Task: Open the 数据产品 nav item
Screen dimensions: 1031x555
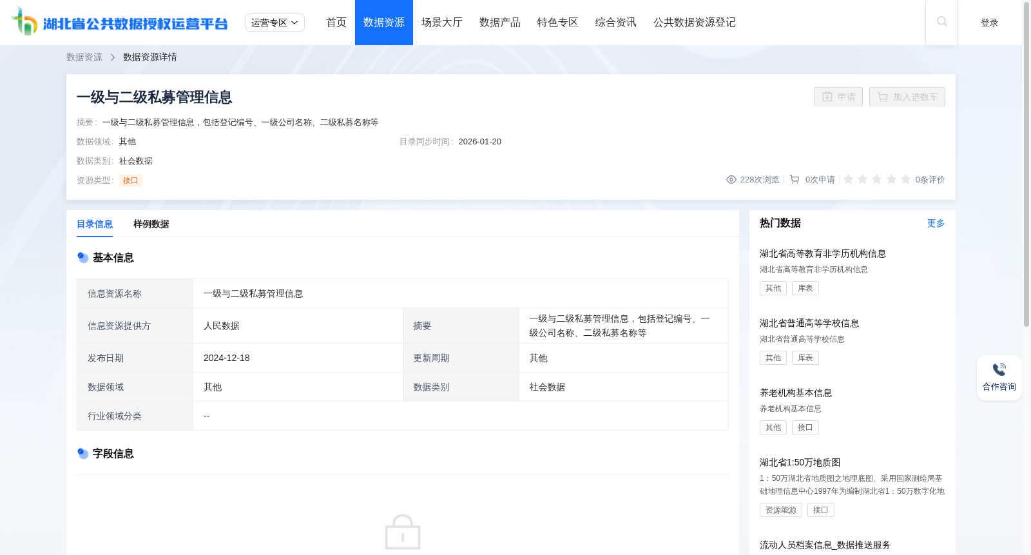Action: [x=500, y=23]
